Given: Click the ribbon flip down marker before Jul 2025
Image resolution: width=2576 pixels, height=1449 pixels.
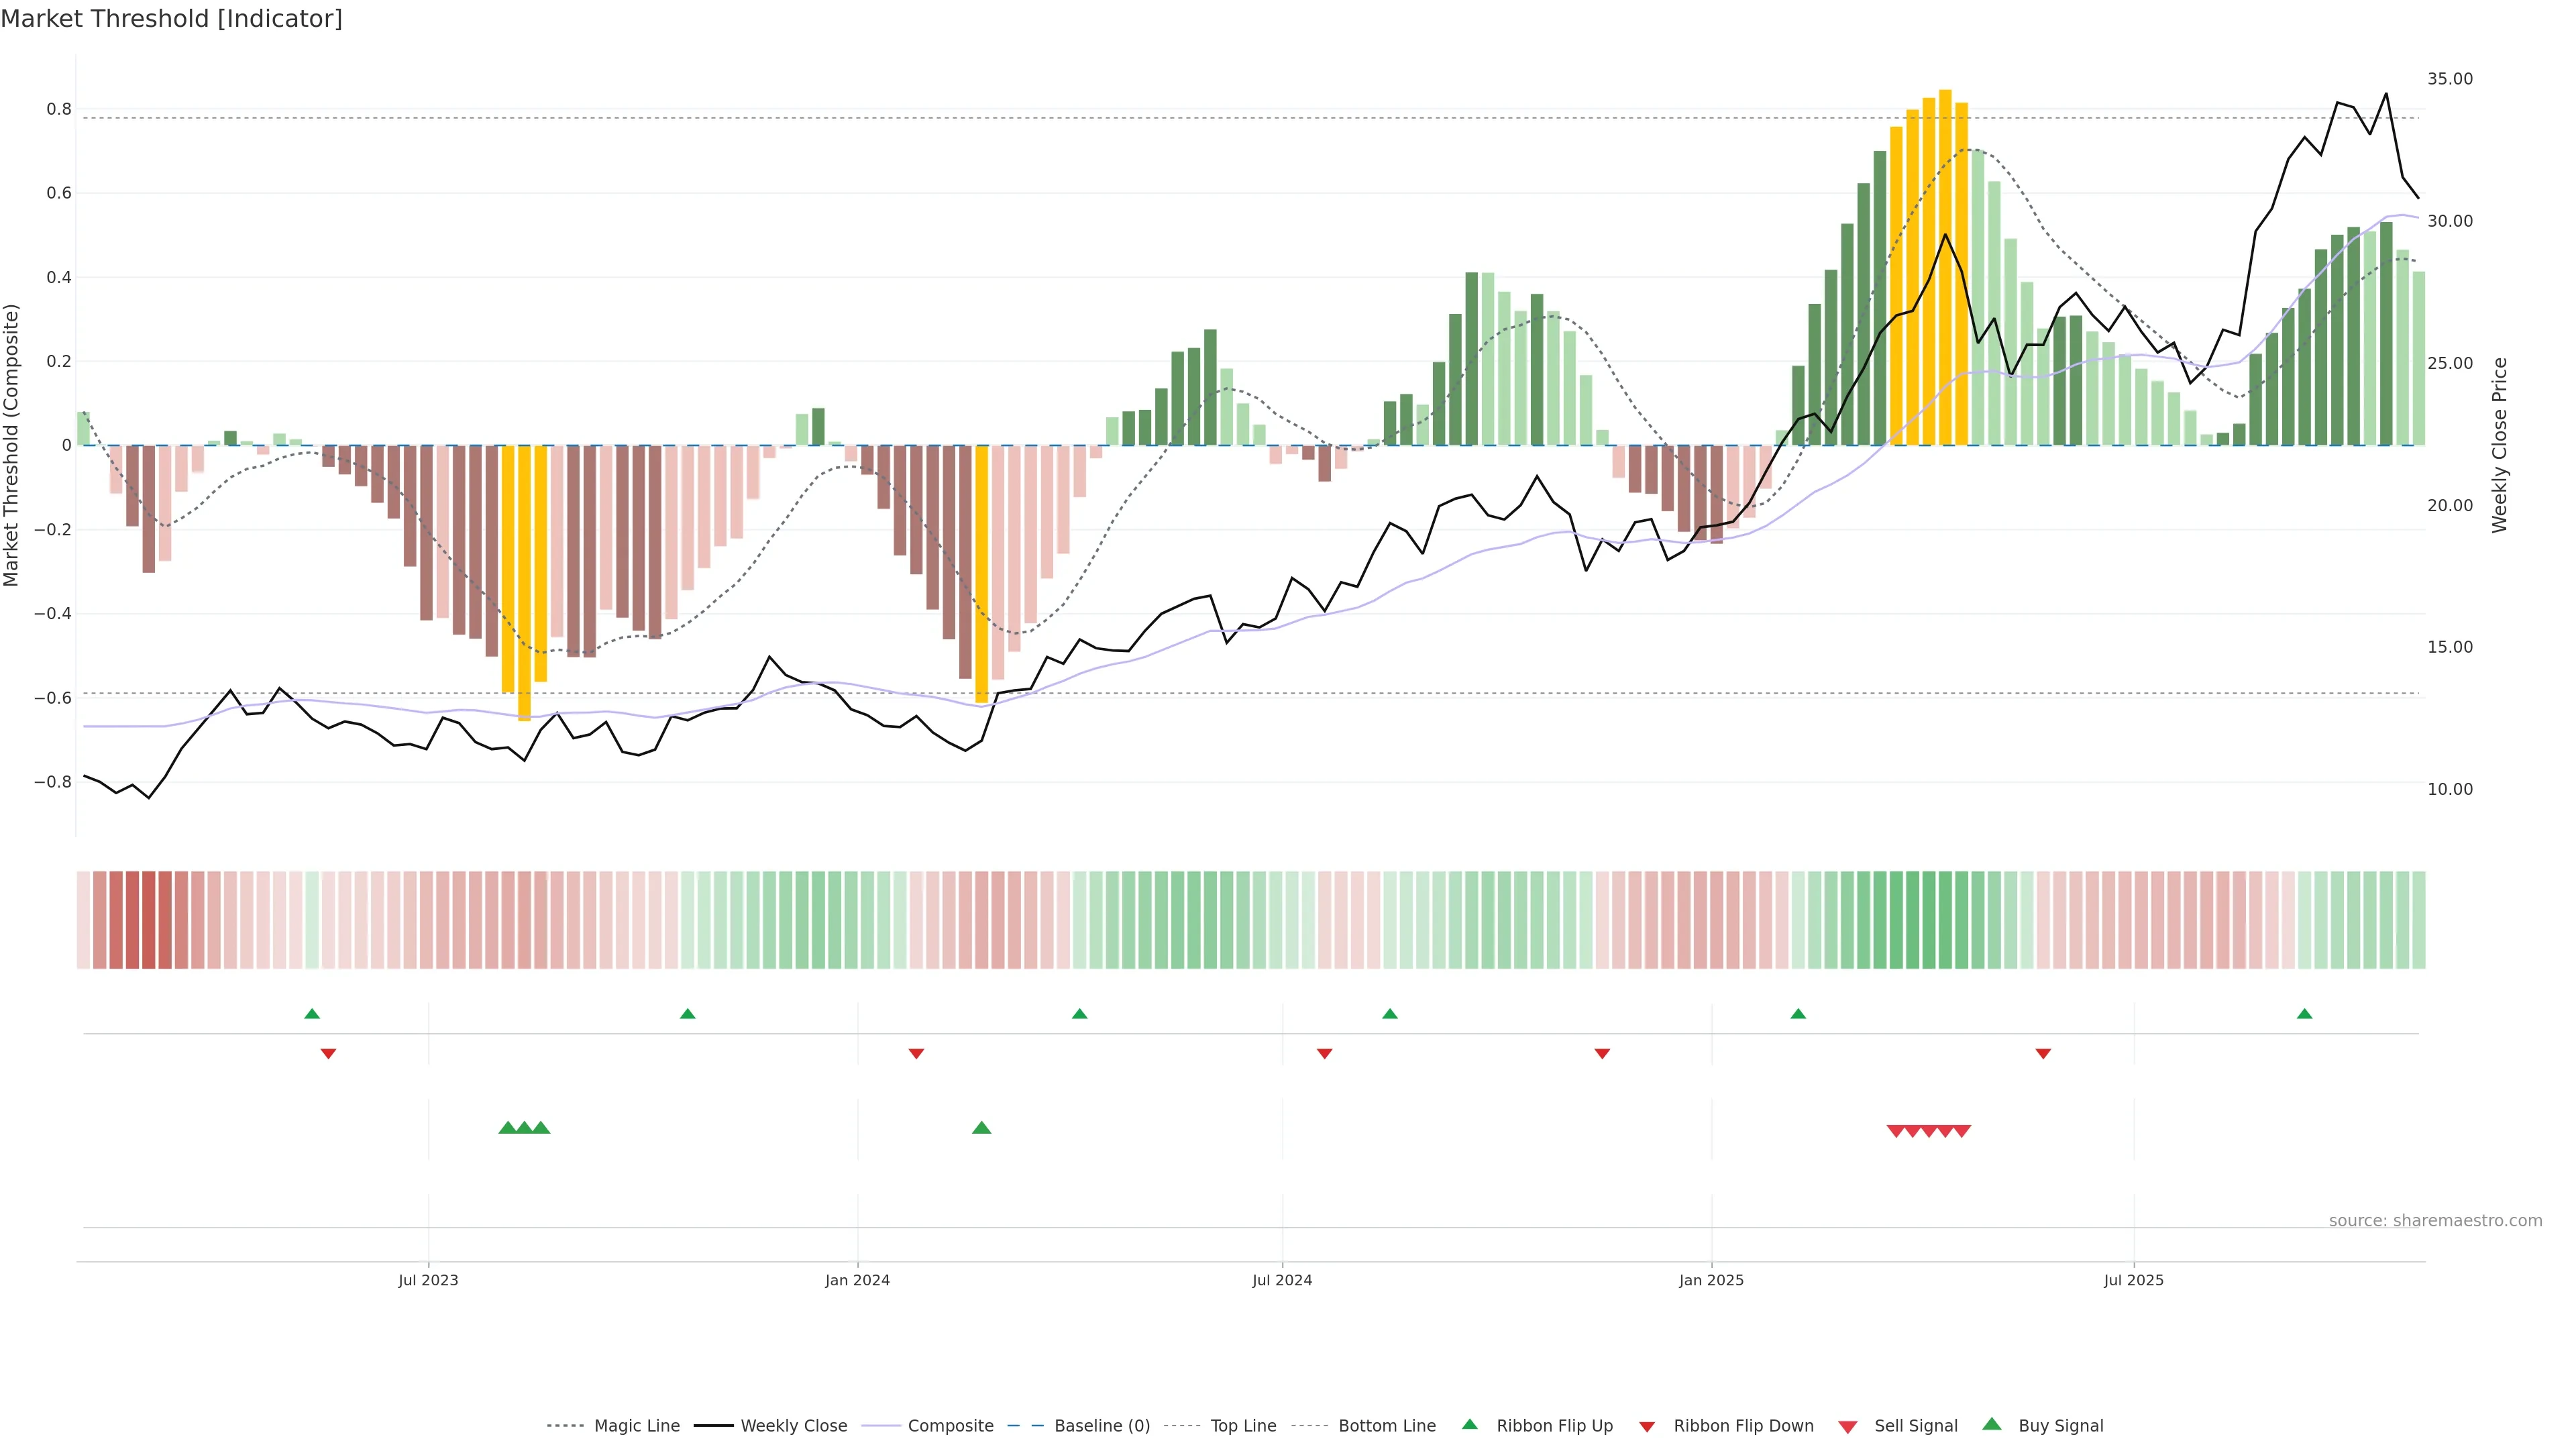Looking at the screenshot, I should pos(2043,1054).
